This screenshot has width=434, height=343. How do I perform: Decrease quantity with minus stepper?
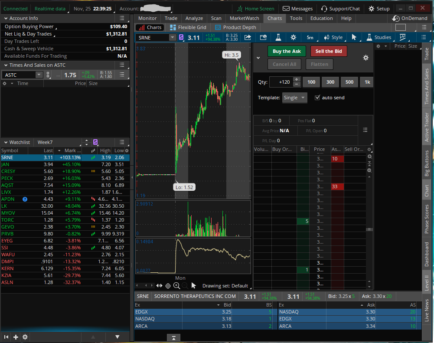coord(297,84)
